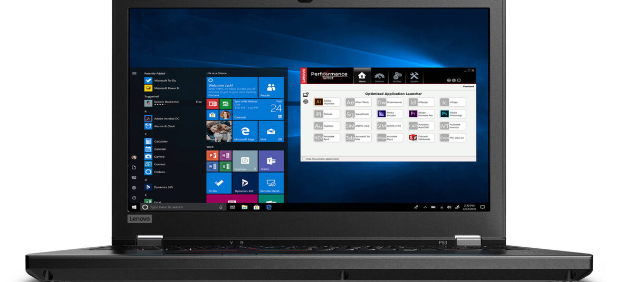Switch to the Monitor tab in Performance Tuner
Viewport: 617px width, 282px height.
click(x=379, y=76)
